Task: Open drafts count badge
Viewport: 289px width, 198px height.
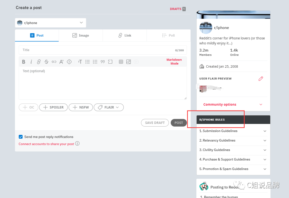Action: (184, 9)
